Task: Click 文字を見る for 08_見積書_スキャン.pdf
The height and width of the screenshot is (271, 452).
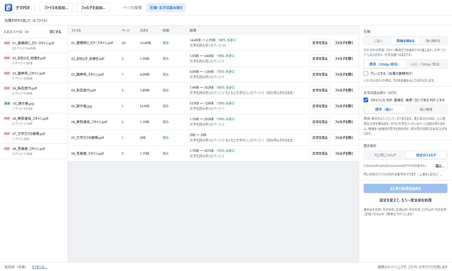Action: click(x=320, y=154)
